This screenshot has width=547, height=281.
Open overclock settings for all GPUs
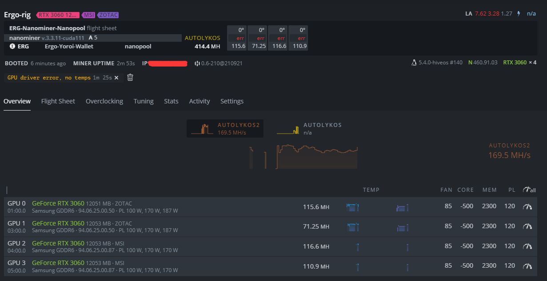tap(529, 190)
